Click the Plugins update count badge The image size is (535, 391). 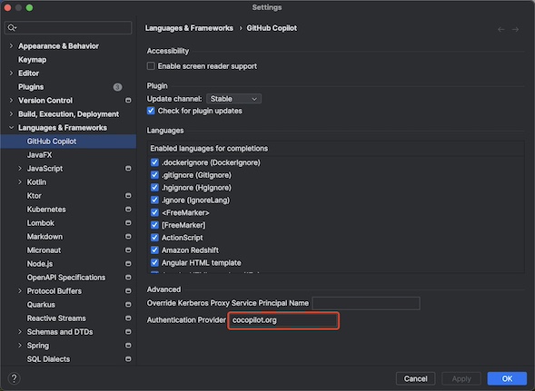click(117, 87)
